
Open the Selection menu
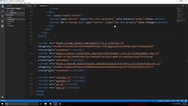point(9,3)
